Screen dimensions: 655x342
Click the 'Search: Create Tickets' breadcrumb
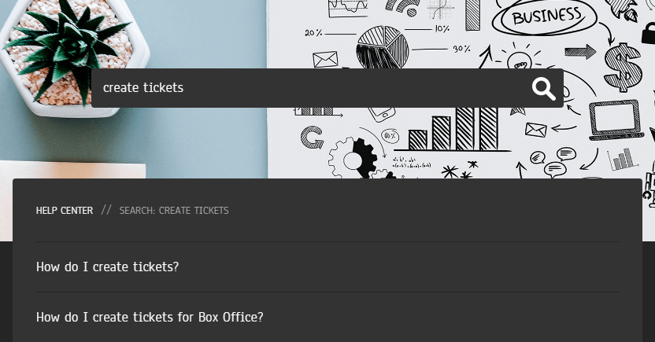[174, 211]
